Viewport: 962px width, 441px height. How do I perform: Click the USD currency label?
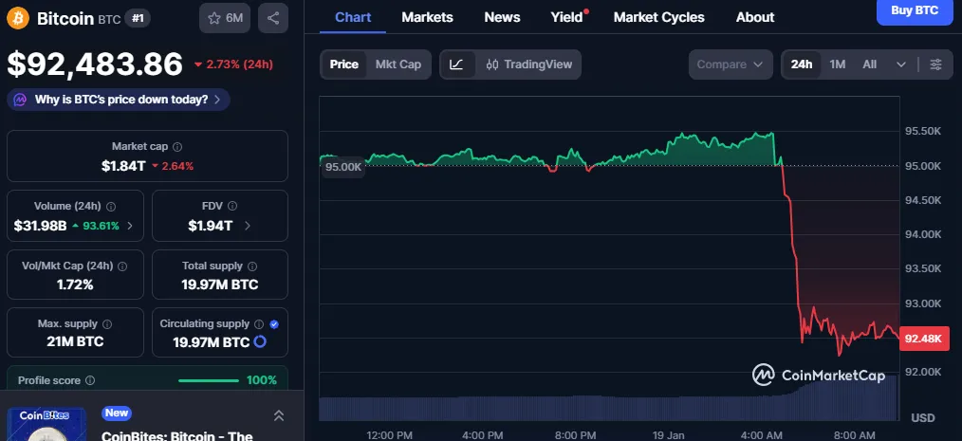tap(923, 417)
